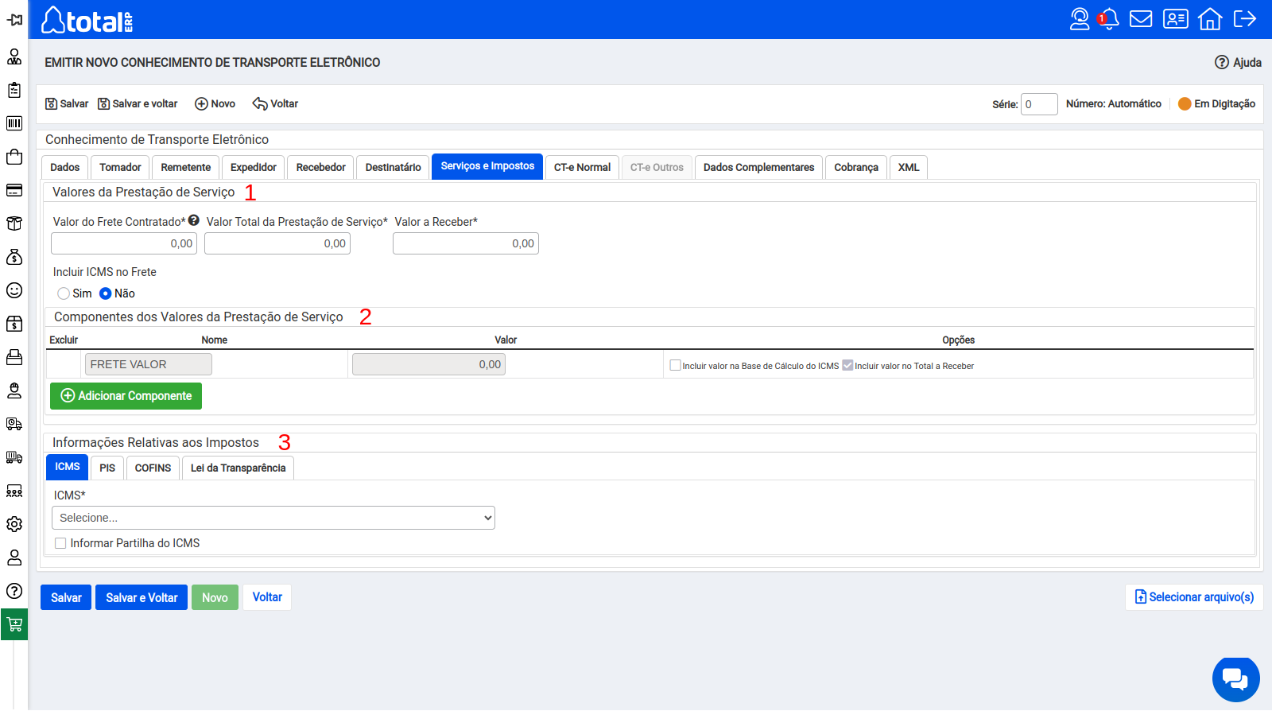Image resolution: width=1272 pixels, height=711 pixels.
Task: Open the loaded freight truck sidebar icon
Action: click(14, 457)
